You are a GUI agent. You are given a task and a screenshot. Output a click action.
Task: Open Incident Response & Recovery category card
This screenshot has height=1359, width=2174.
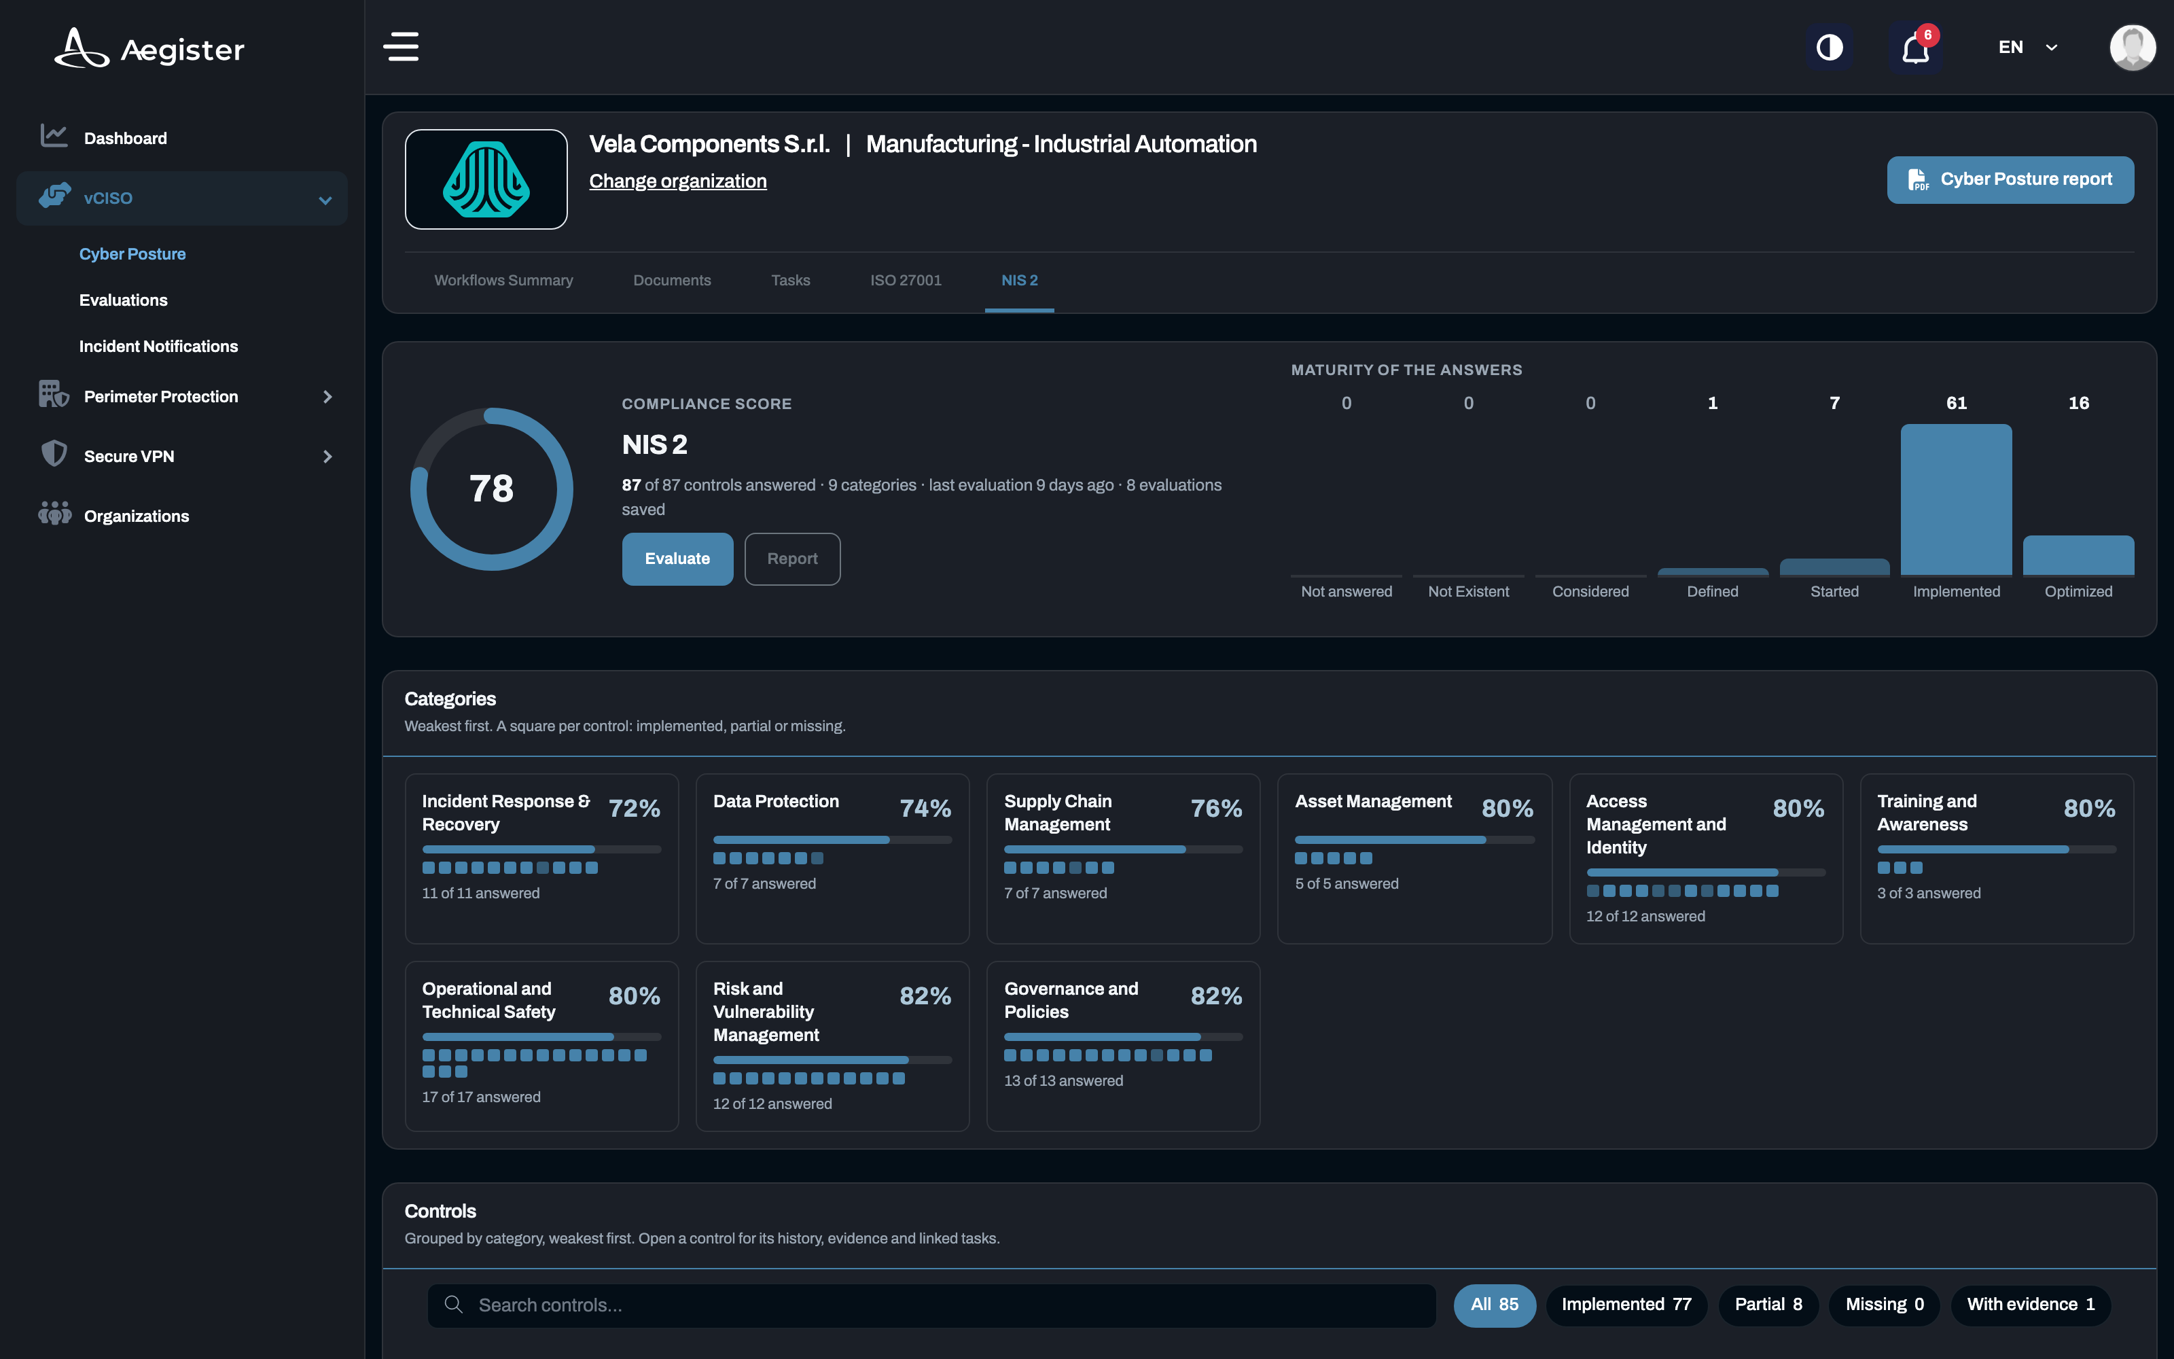pyautogui.click(x=541, y=858)
